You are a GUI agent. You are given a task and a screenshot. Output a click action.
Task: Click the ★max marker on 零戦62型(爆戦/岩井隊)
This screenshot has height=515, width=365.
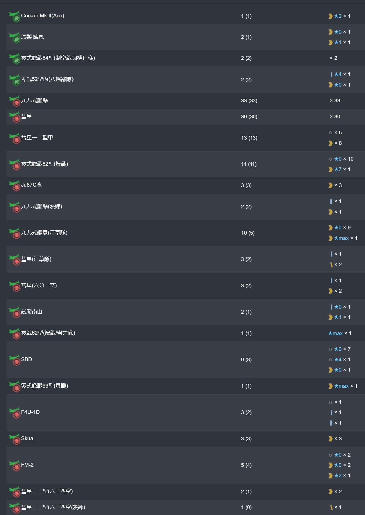[x=335, y=333]
